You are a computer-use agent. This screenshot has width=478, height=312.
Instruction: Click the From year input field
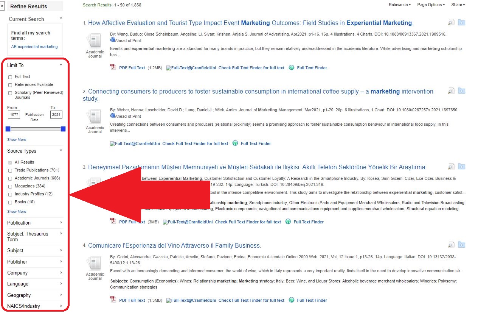[14, 115]
